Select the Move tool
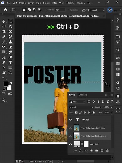This screenshot has height=163, width=122. pos(4,21)
